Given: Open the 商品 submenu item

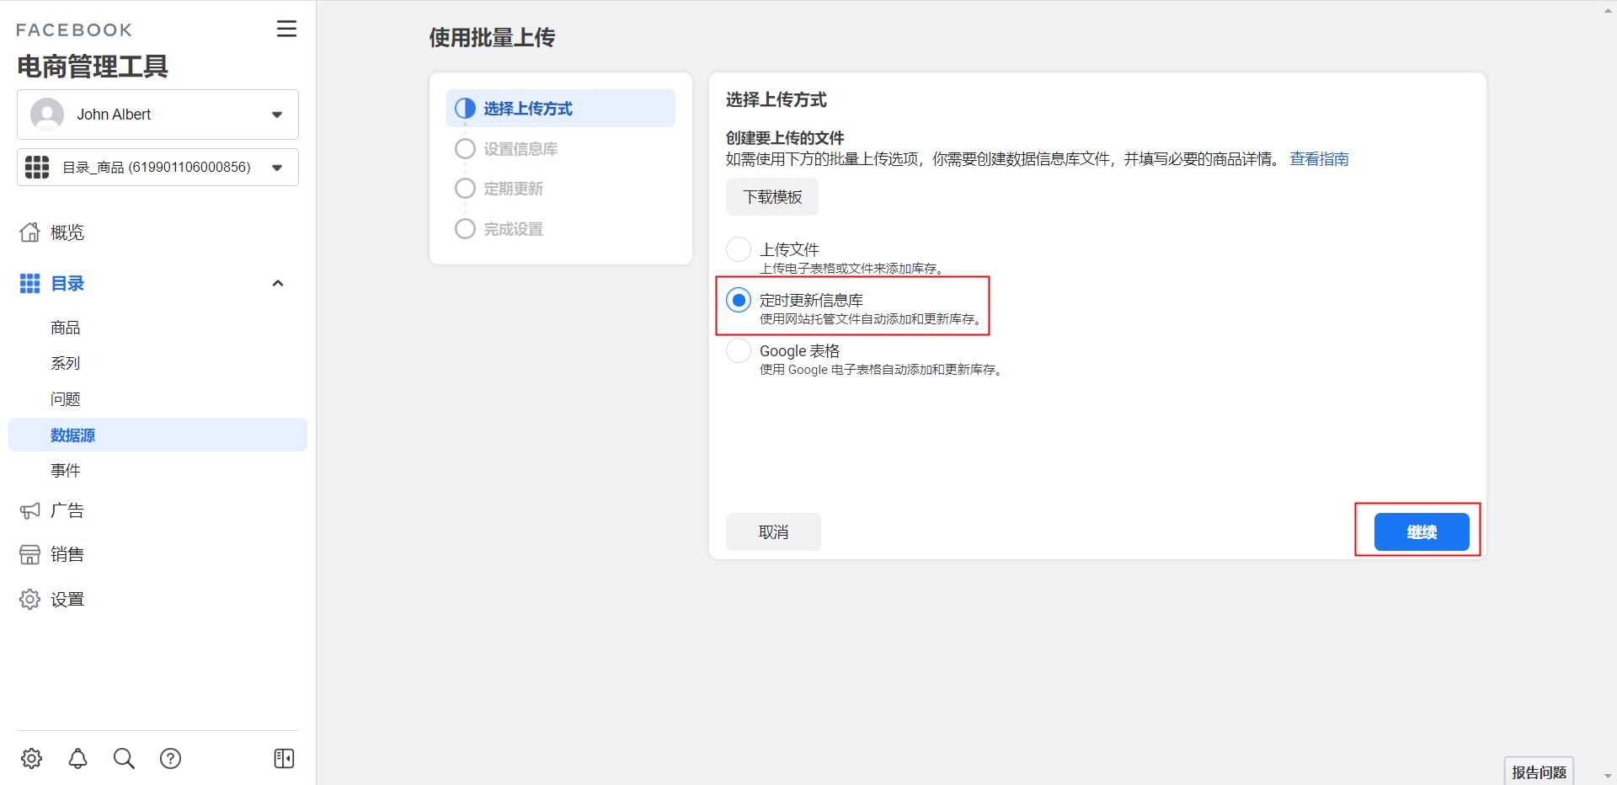Looking at the screenshot, I should (66, 328).
